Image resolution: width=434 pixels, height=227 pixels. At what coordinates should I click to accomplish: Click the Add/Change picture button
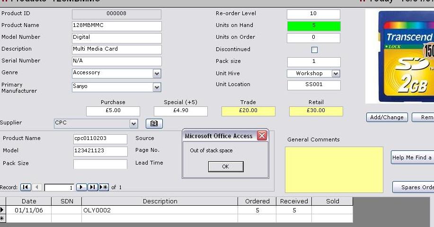tap(387, 117)
